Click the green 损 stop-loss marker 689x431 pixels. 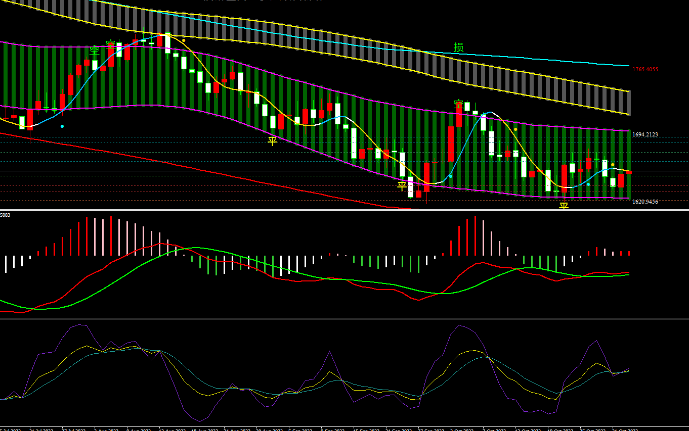pyautogui.click(x=458, y=47)
